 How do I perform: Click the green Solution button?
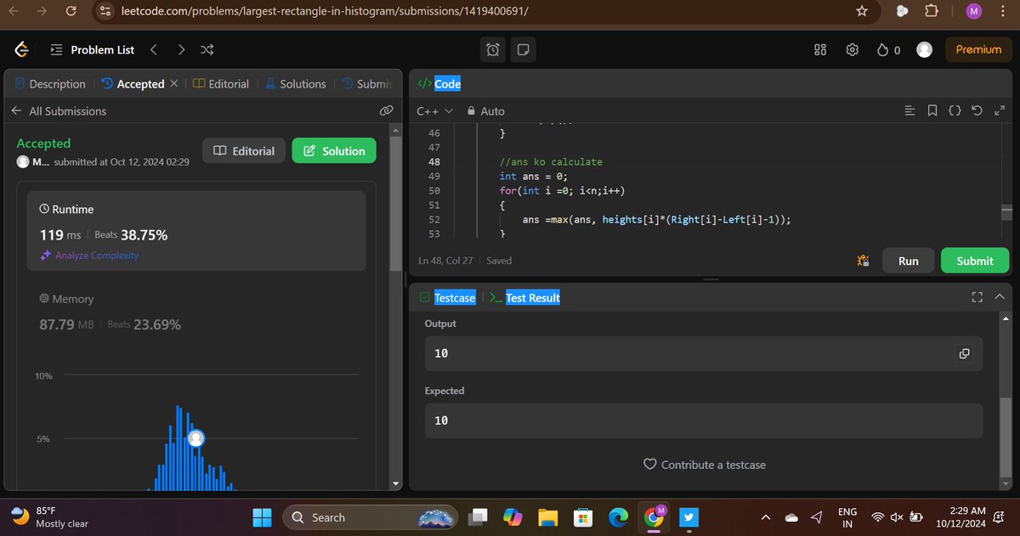pyautogui.click(x=334, y=150)
